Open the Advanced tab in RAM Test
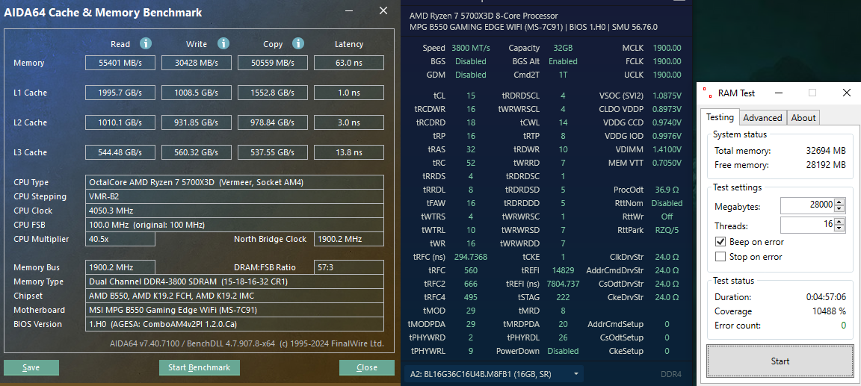861x386 pixels. (762, 118)
